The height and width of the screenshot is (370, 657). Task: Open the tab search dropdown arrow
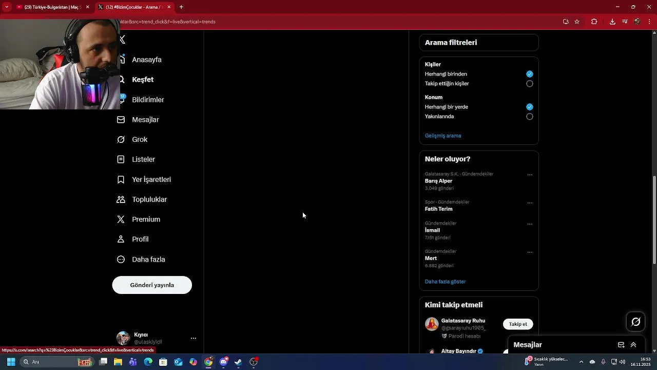7,7
